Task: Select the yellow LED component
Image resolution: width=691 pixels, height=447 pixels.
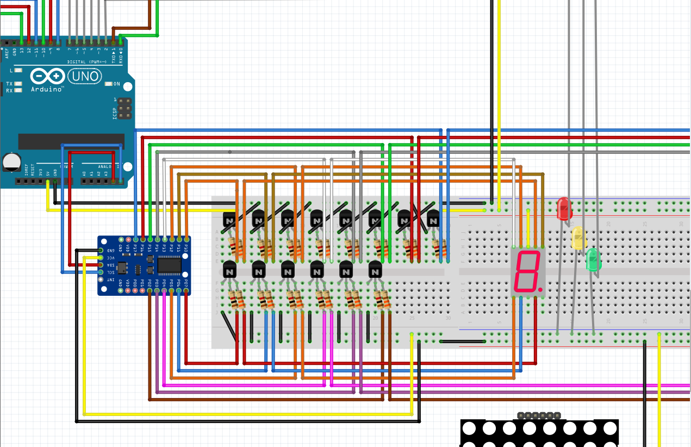Action: coord(578,238)
